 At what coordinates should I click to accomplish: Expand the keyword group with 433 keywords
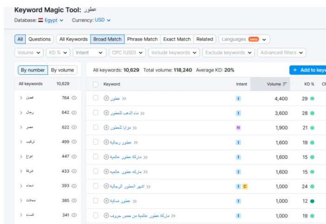(x=21, y=171)
